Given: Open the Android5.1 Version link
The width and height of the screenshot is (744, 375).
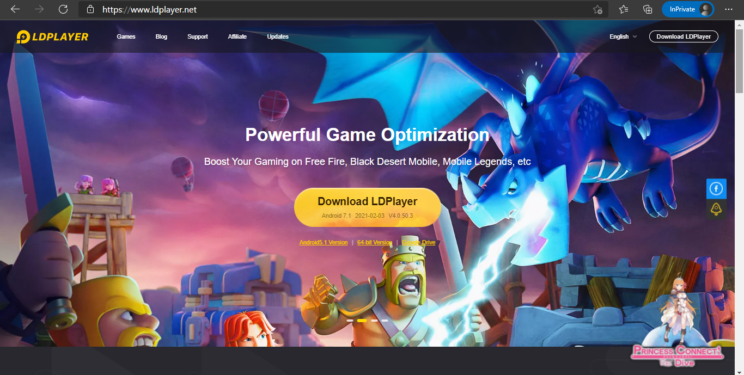Looking at the screenshot, I should (x=324, y=242).
